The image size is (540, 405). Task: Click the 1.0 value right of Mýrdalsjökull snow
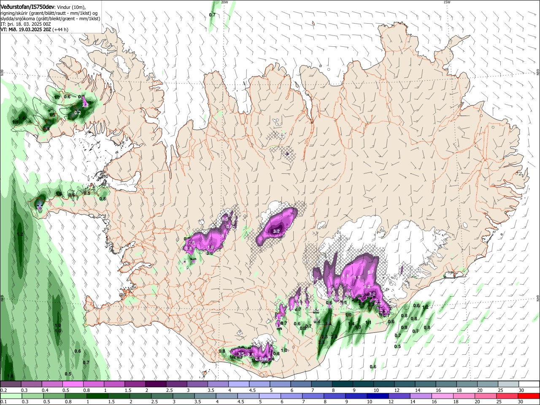point(284,350)
